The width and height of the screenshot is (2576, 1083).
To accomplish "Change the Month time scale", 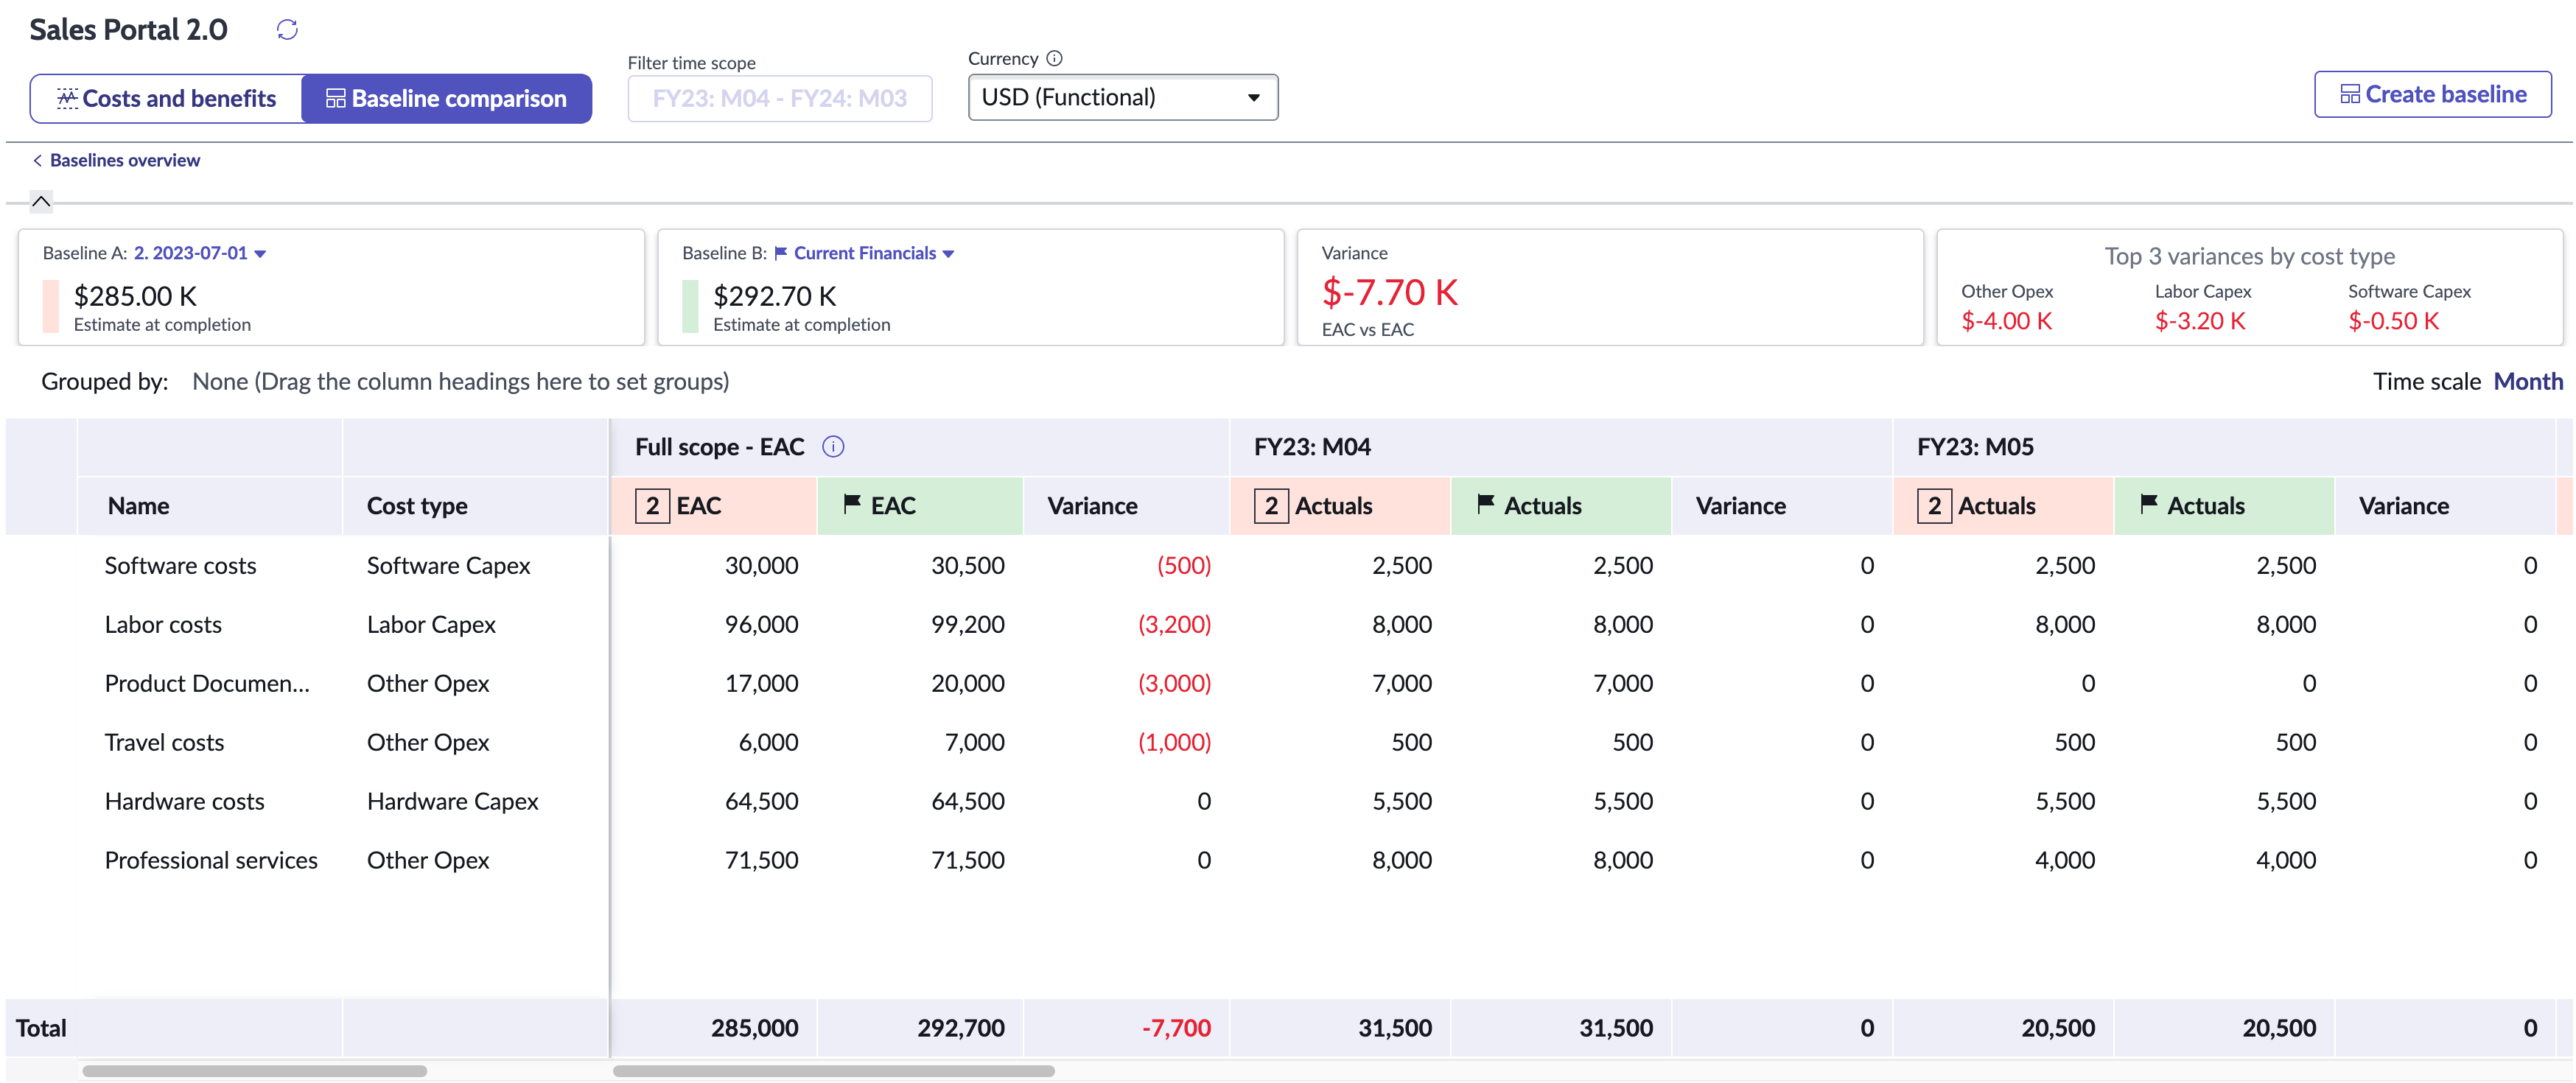I will [2528, 381].
